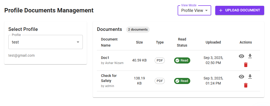Image resolution: width=270 pixels, height=106 pixels.
Task: Click the Profile dropdown arrow
Action: click(78, 42)
